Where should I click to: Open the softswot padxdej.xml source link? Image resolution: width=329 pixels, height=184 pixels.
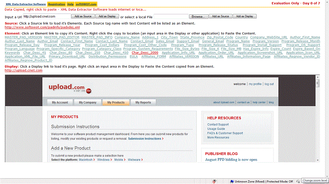(x=42, y=27)
